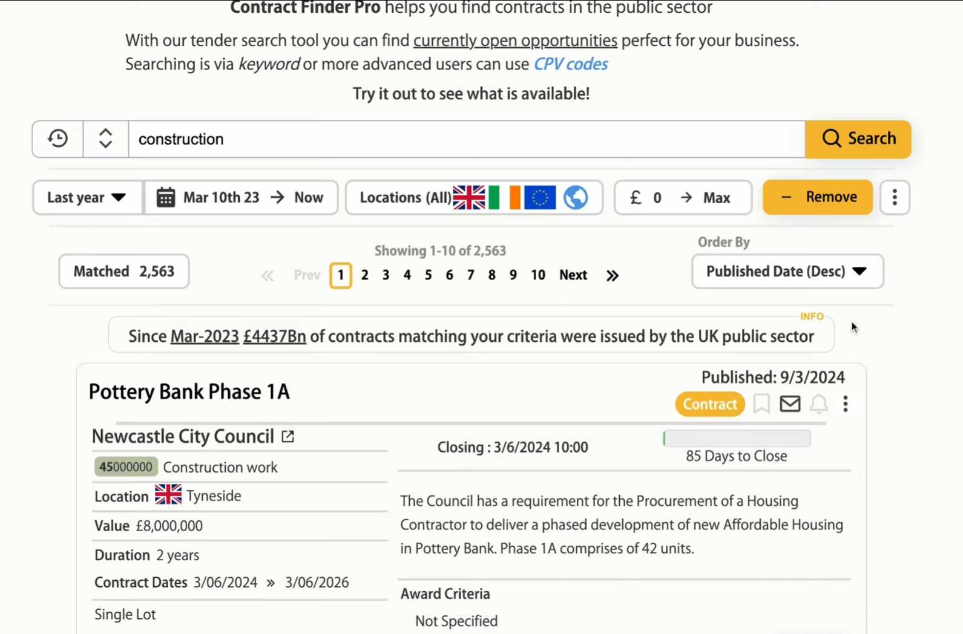Viewport: 963px width, 634px height.
Task: Click the £4437Bn underlined value link
Action: [275, 336]
